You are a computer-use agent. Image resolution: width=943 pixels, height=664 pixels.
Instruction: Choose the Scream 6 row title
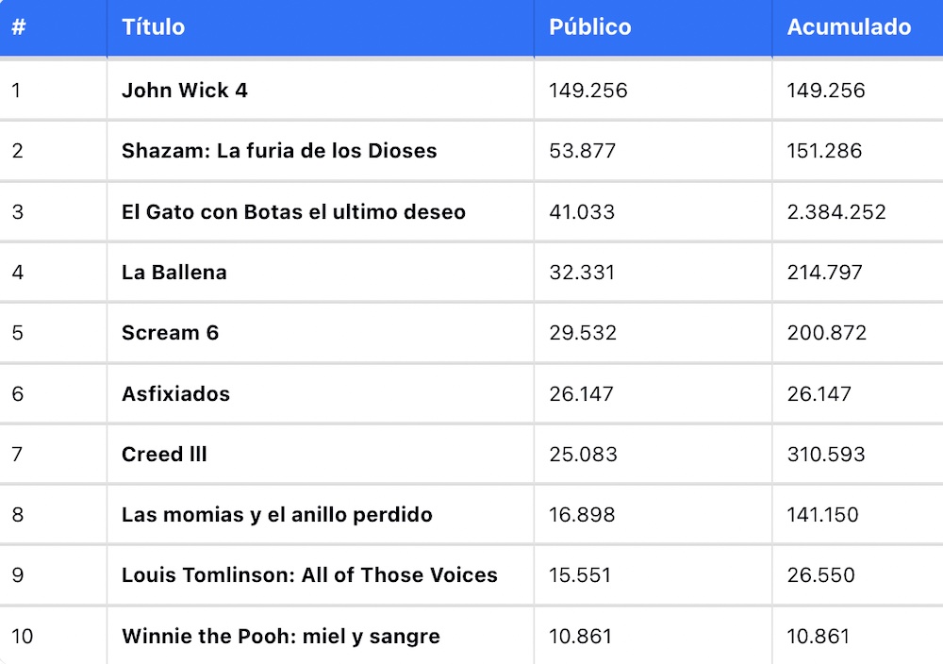(170, 333)
